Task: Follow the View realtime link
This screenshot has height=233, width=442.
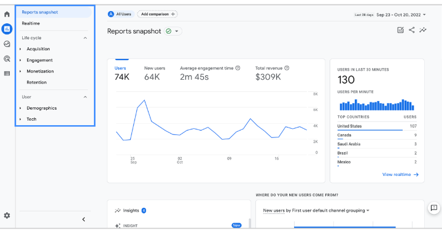Action: pyautogui.click(x=400, y=175)
